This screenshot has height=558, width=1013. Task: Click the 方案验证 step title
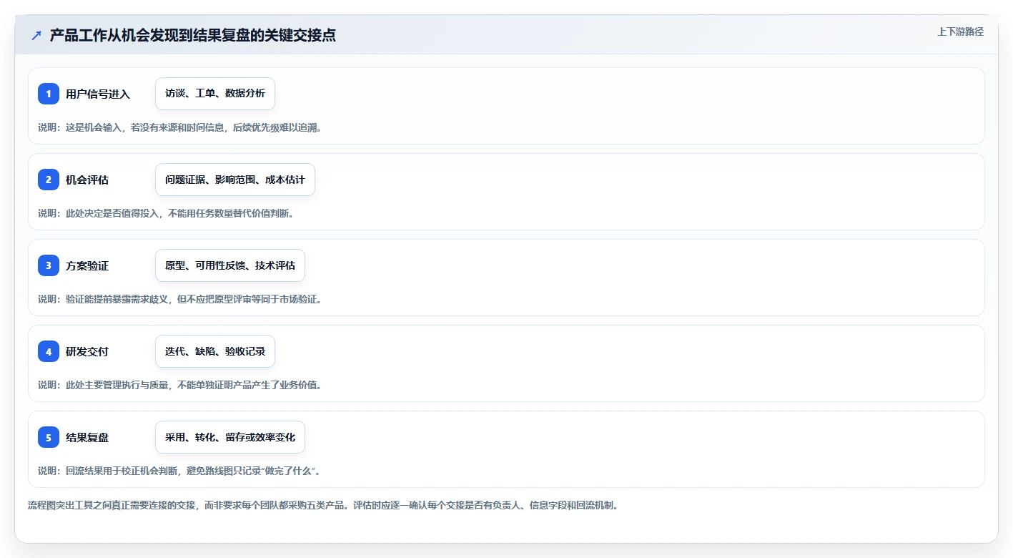click(87, 265)
